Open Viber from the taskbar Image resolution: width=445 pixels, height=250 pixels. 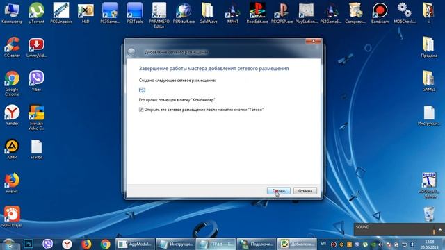pyautogui.click(x=47, y=244)
